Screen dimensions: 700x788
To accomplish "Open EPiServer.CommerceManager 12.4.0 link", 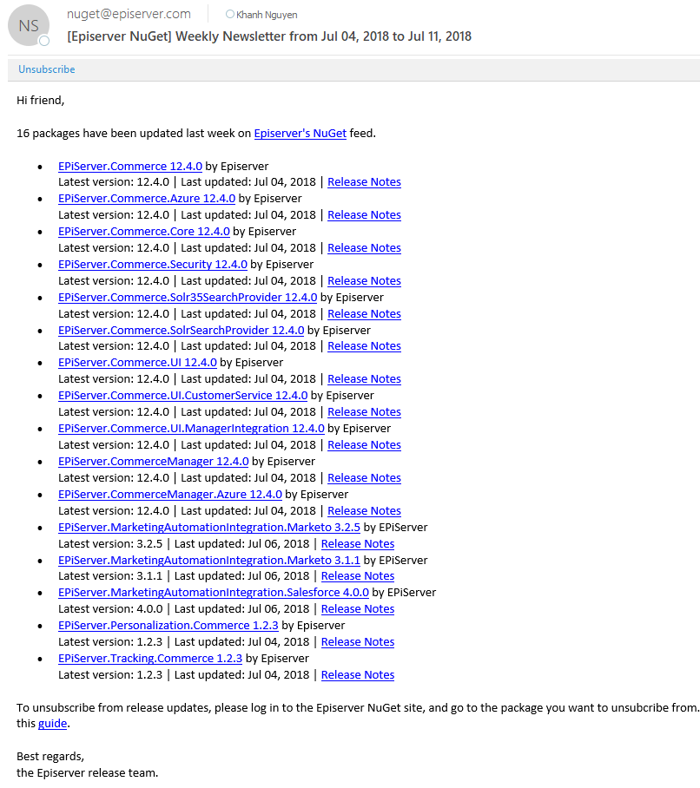I will pyautogui.click(x=154, y=462).
